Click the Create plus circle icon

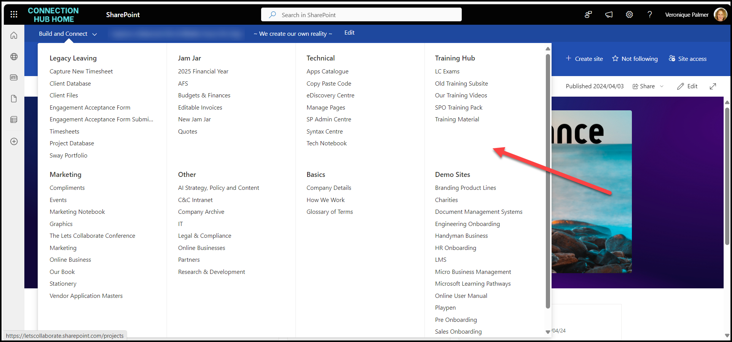click(14, 142)
